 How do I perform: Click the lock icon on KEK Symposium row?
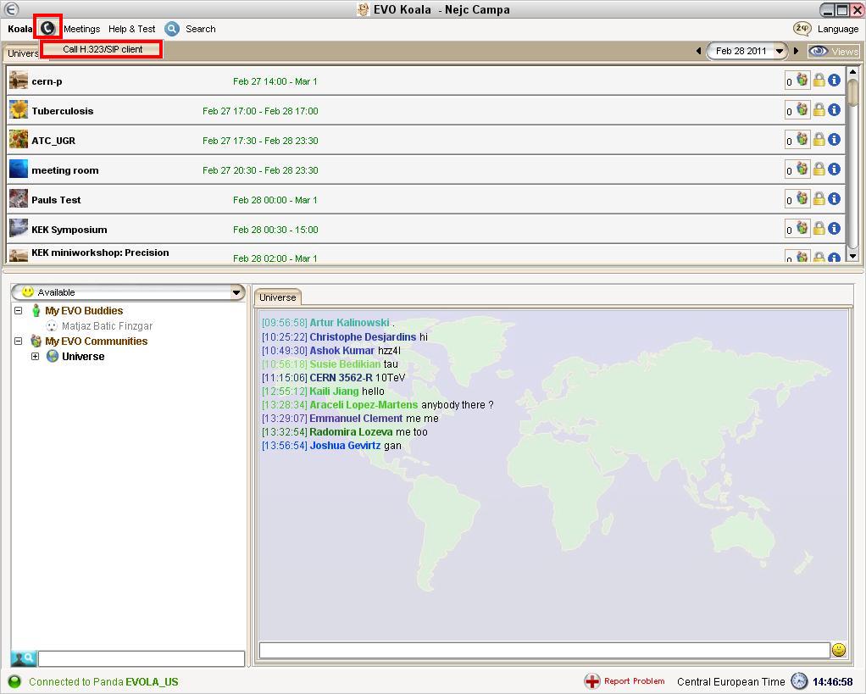coord(819,229)
